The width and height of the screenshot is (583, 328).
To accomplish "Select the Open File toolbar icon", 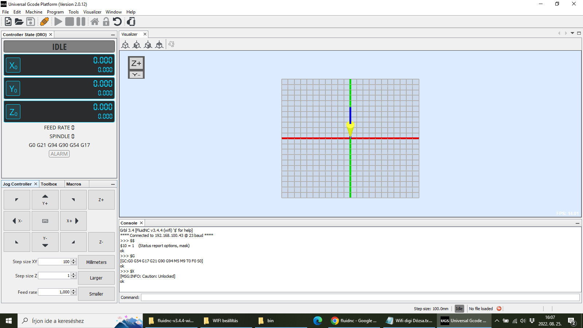I will [19, 22].
